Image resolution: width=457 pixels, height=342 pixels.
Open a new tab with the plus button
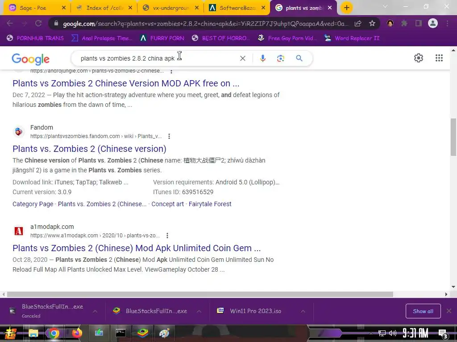point(346,8)
